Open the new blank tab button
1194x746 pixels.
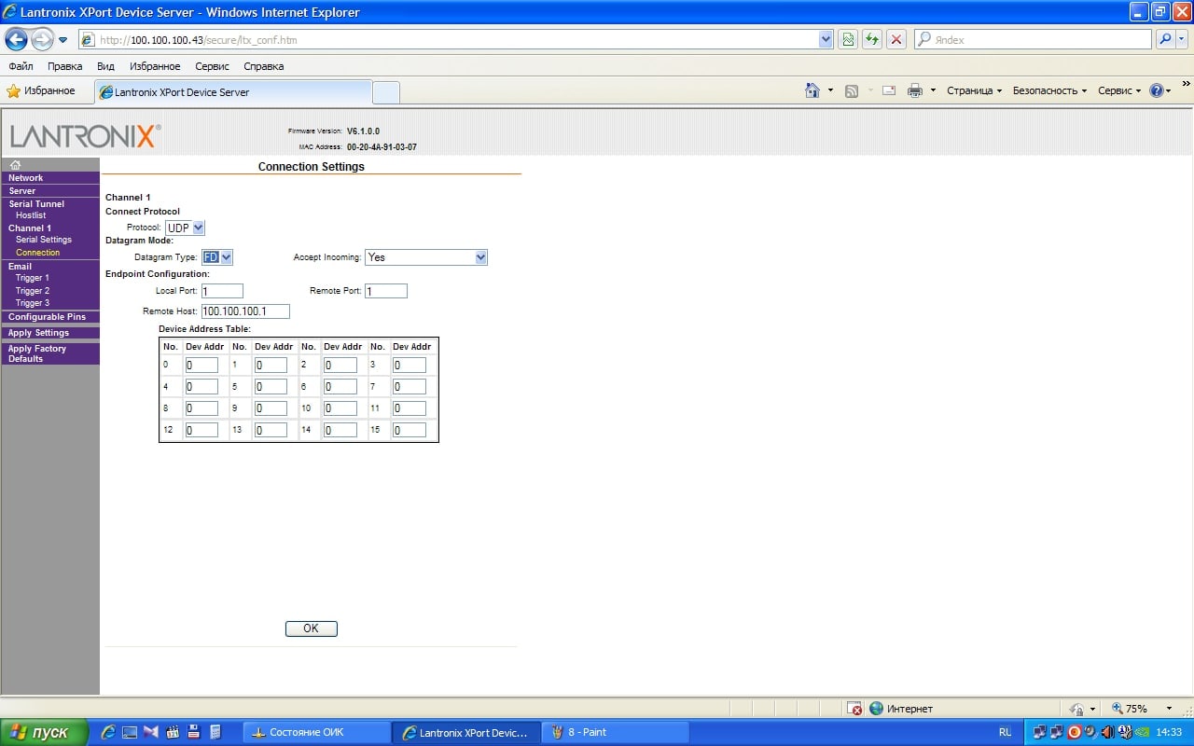click(386, 92)
